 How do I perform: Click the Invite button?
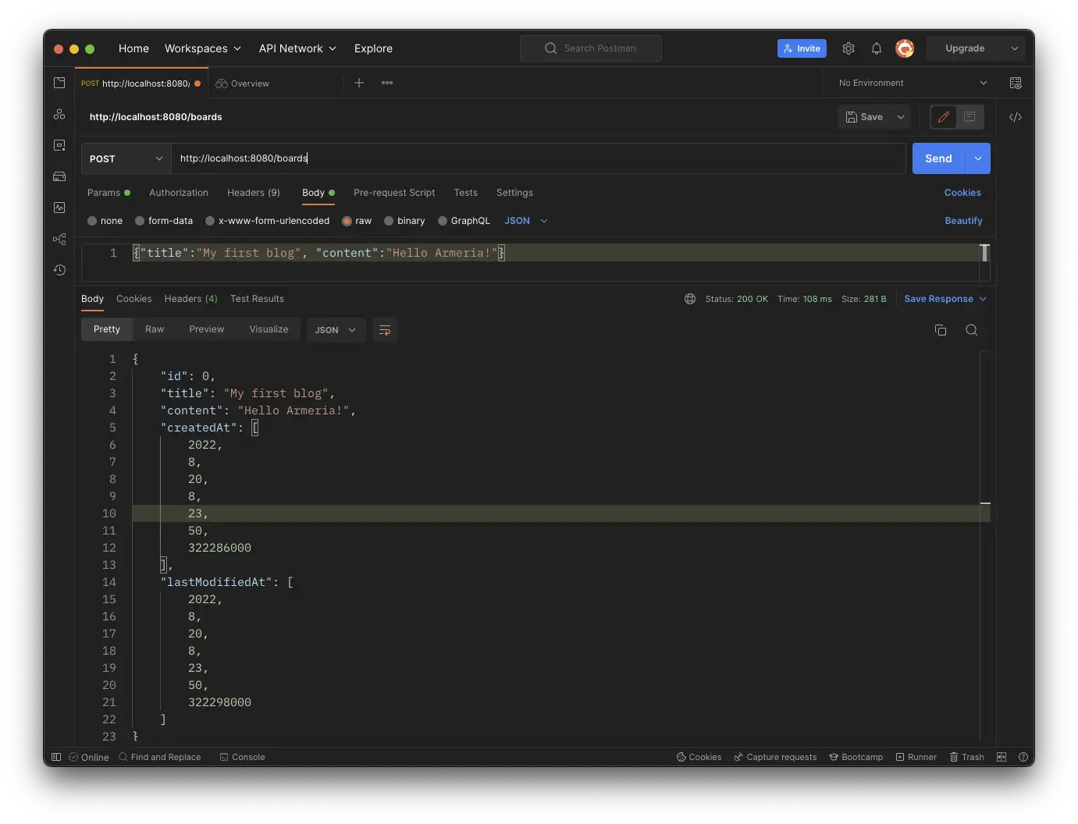coord(802,48)
